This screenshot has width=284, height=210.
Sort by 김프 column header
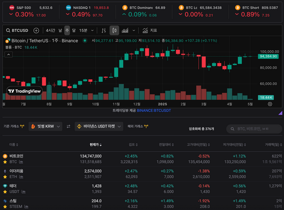pos(133,145)
